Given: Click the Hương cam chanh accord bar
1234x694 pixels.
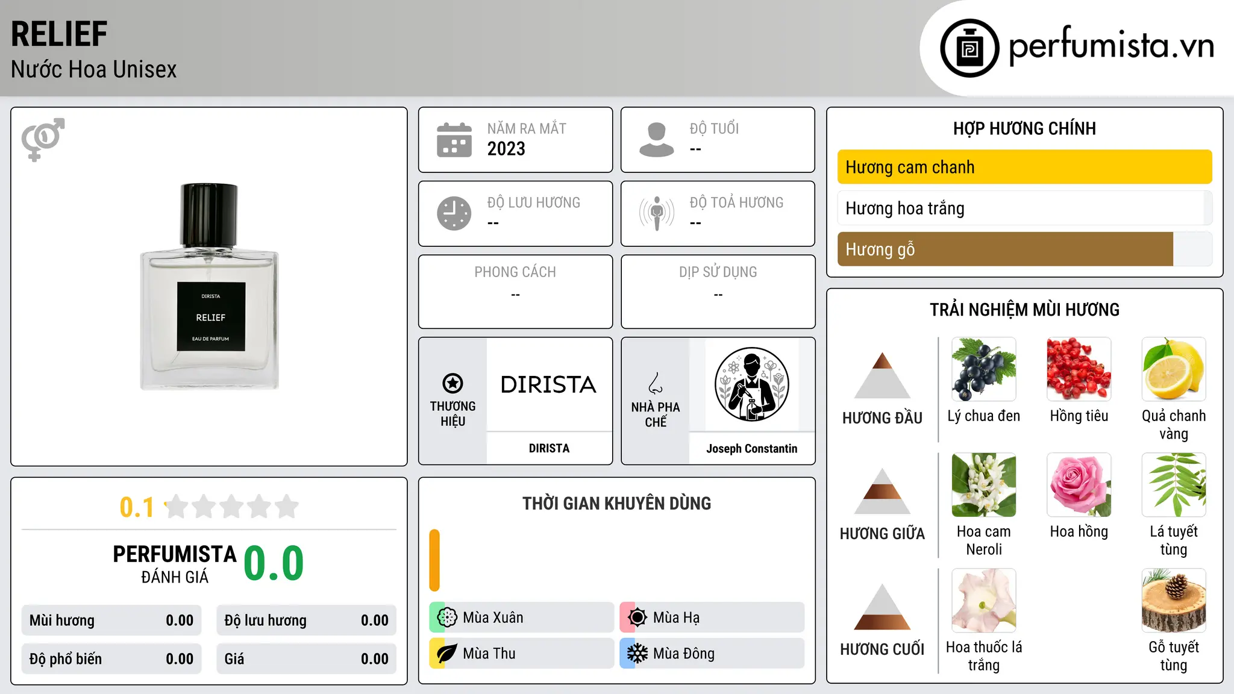Looking at the screenshot, I should (1024, 167).
